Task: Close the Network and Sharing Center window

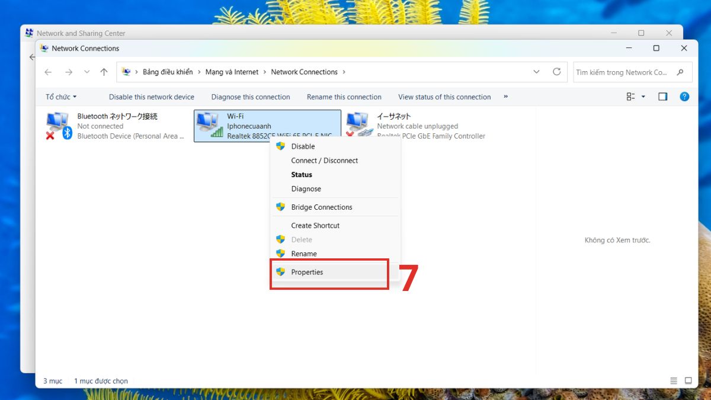Action: (x=669, y=33)
